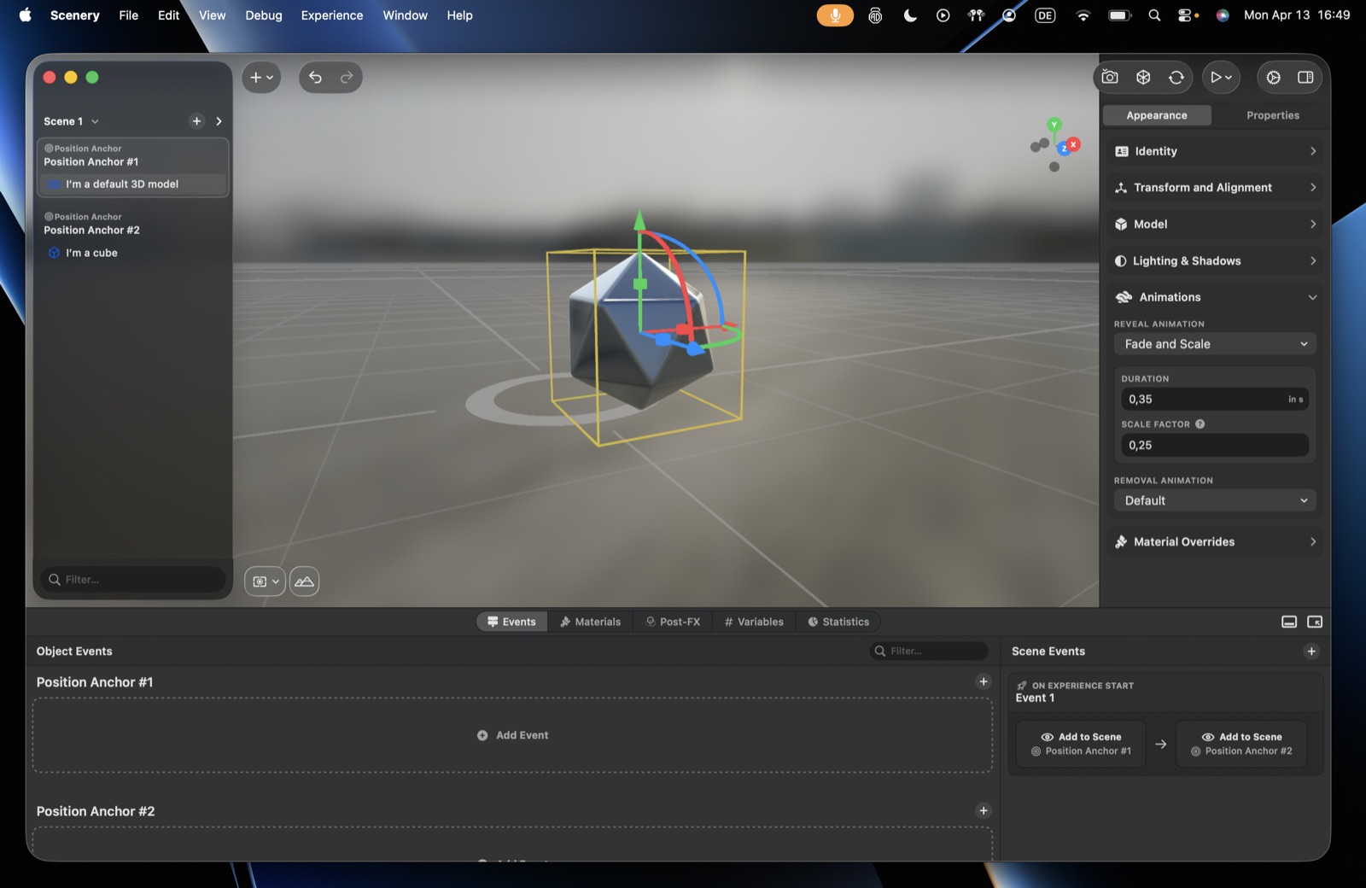Click the green Y axis arrow on transform gizmo
The height and width of the screenshot is (888, 1366).
pos(639,220)
